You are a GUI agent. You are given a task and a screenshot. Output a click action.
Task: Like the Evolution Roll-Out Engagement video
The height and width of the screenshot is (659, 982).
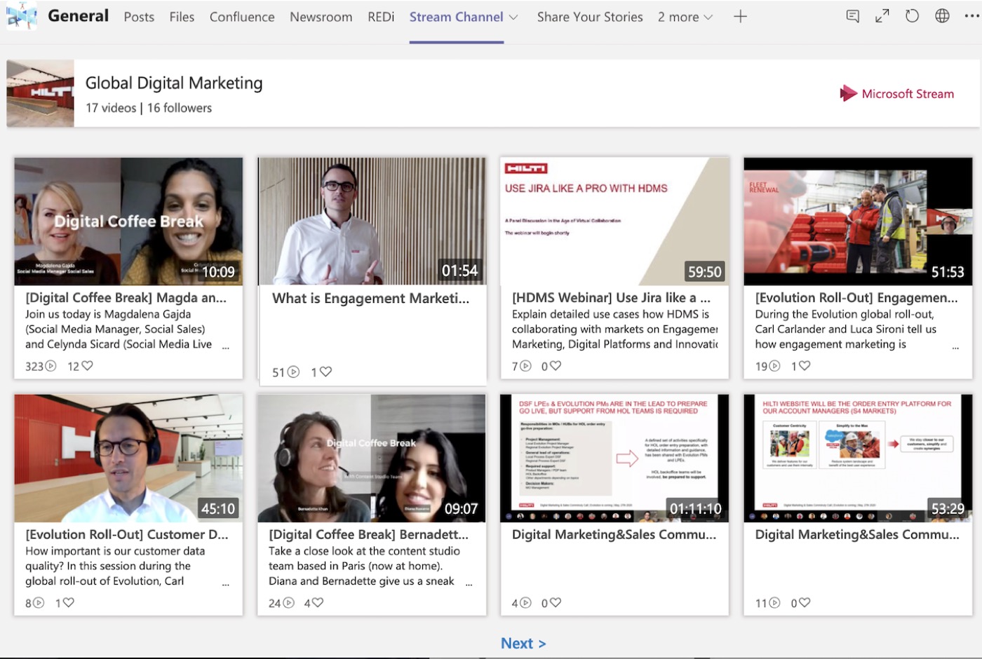pos(805,366)
